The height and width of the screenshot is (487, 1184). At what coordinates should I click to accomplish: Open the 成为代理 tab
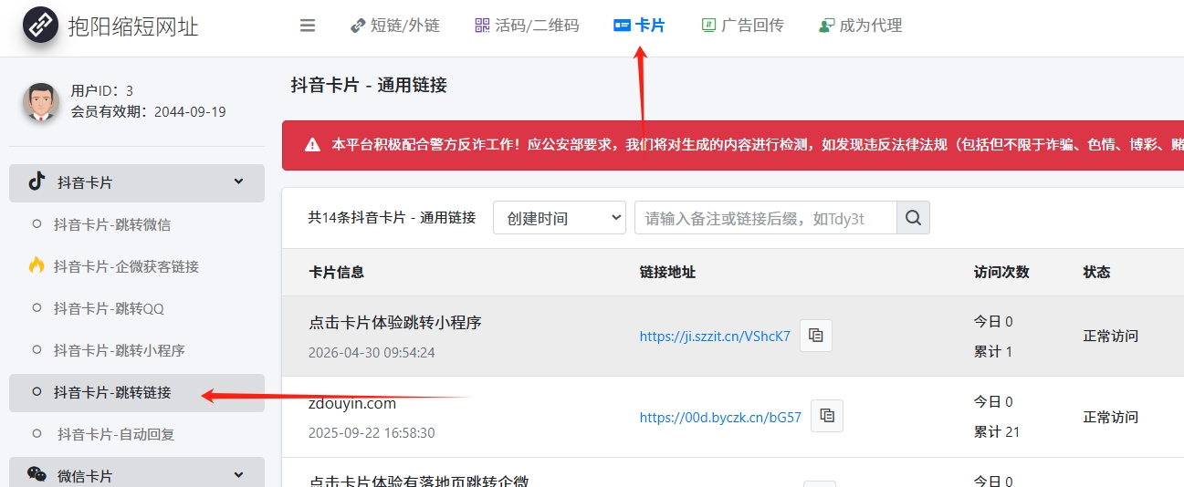(860, 26)
